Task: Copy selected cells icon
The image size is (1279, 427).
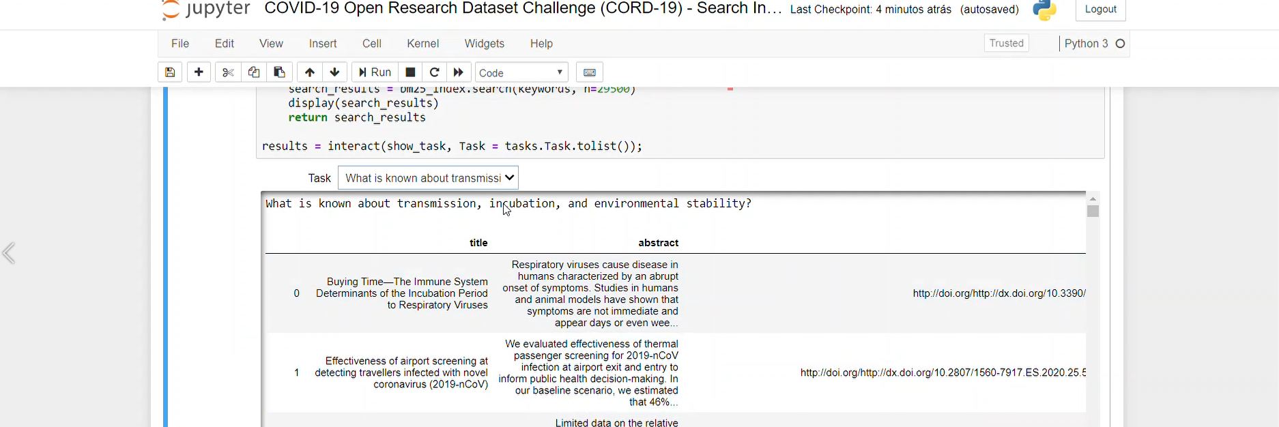Action: (x=254, y=72)
